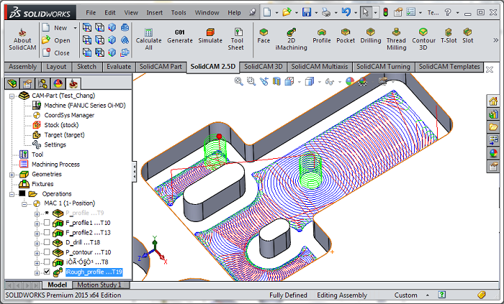
Task: Click Zoom to Fit in viewport toolbar
Action: point(238,81)
